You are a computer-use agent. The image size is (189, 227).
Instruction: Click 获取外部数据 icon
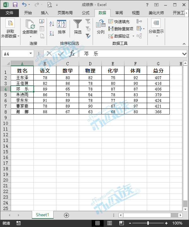click(x=10, y=23)
